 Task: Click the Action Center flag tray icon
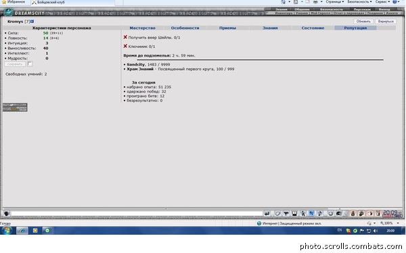click(x=362, y=231)
